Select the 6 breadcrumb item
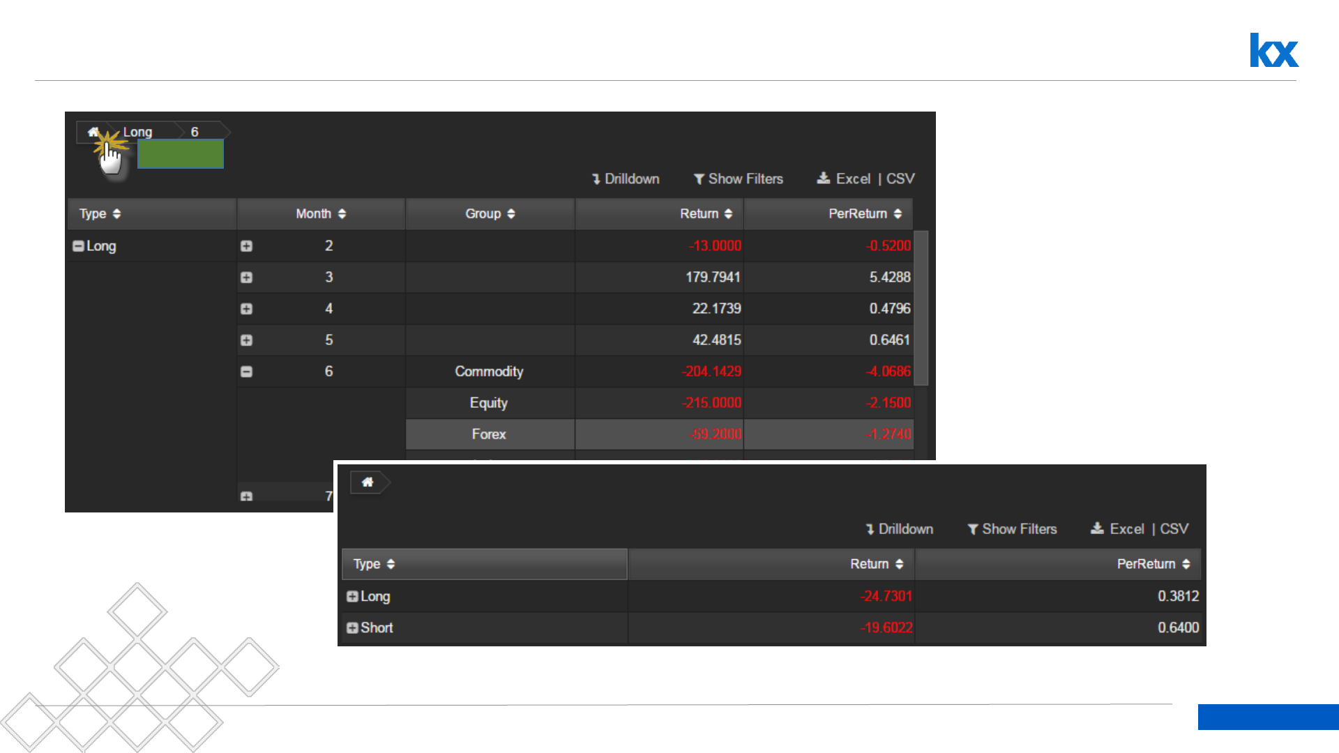Image resolution: width=1339 pixels, height=753 pixels. pyautogui.click(x=195, y=132)
